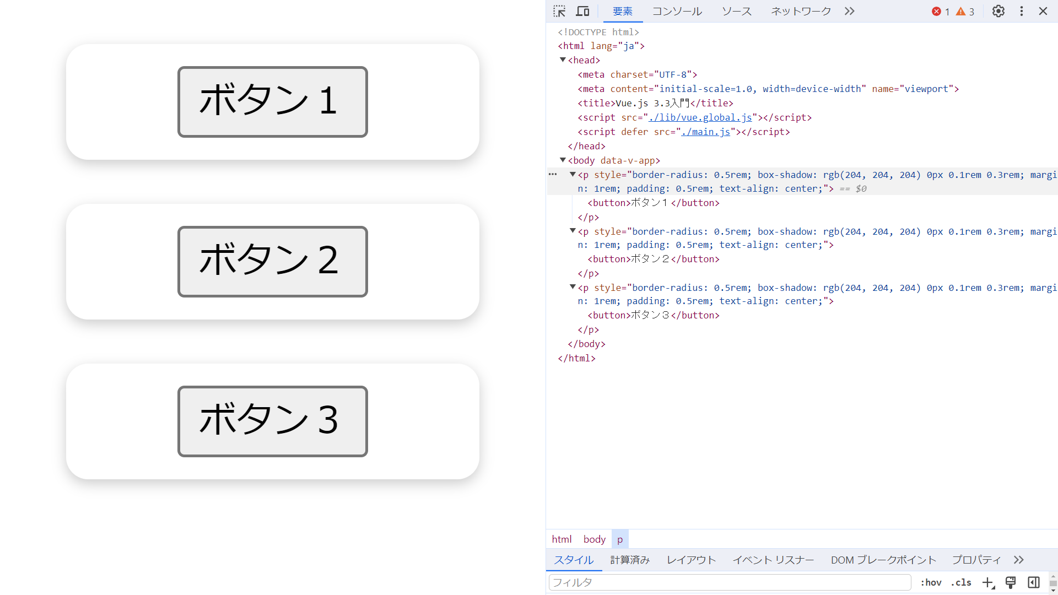Show more DevTools tabs chevron

coord(849,11)
